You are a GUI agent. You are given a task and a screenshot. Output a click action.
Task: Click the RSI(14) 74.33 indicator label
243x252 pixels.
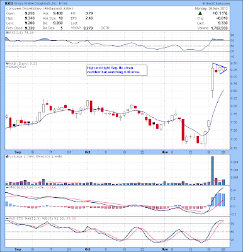coord(21,33)
